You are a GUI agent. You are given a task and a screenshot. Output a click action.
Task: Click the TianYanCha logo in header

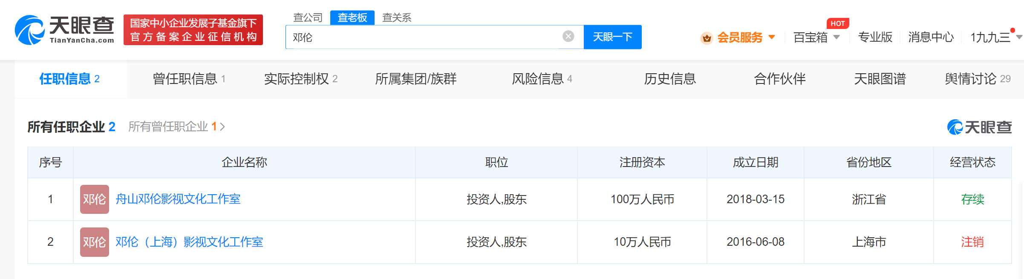click(x=65, y=30)
